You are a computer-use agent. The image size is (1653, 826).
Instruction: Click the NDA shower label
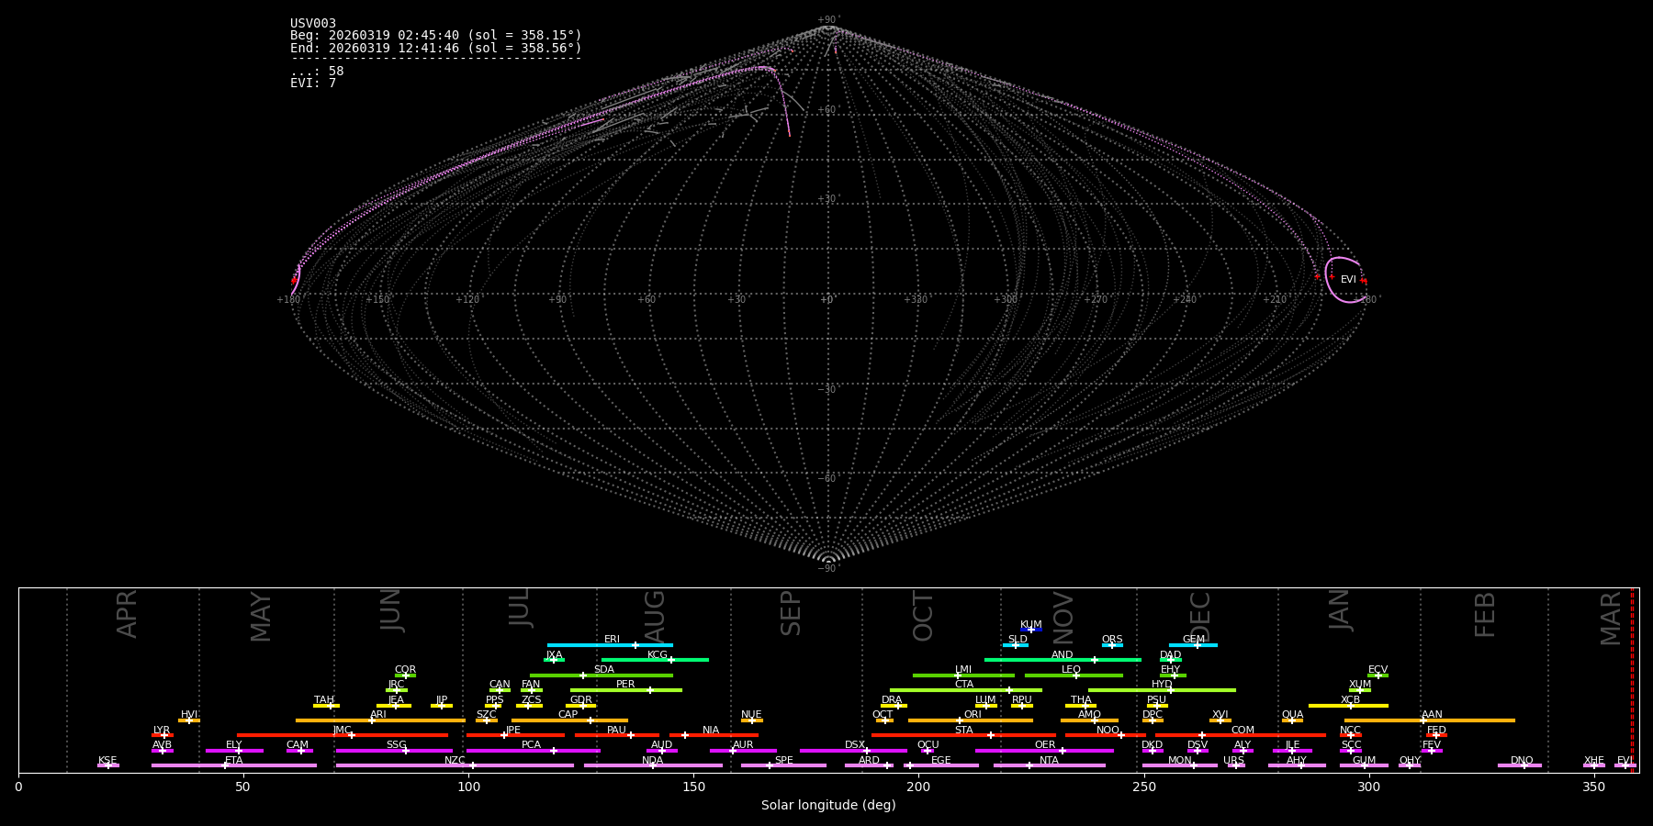click(x=652, y=761)
